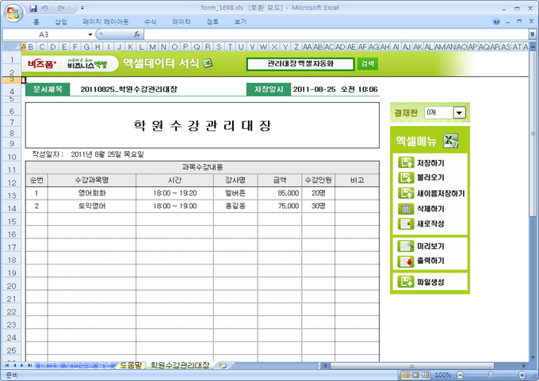Click the 검색 search button
The image size is (539, 381).
(368, 63)
